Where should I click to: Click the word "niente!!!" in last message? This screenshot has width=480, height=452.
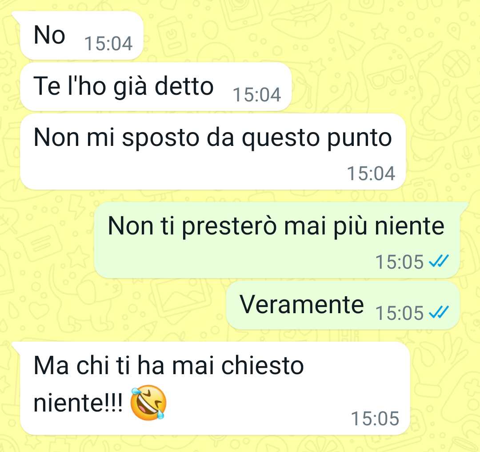click(78, 402)
